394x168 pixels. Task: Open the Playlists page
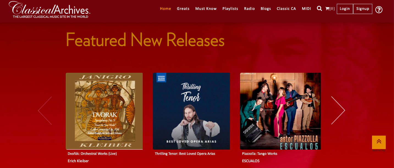[230, 9]
